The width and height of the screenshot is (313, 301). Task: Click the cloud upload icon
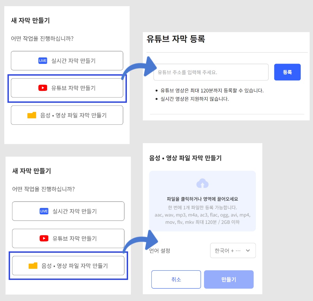click(x=202, y=184)
